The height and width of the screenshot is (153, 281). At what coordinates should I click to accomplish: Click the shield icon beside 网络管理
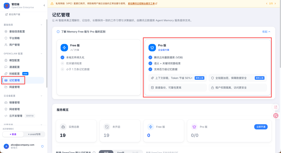[6, 109]
